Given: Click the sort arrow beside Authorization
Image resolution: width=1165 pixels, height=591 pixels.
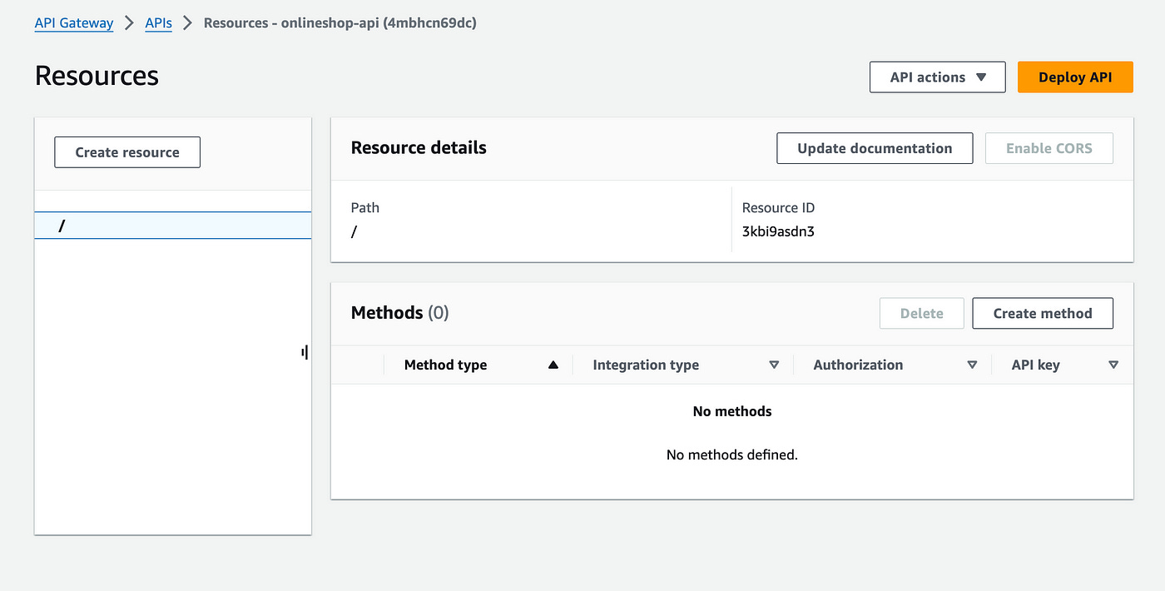Looking at the screenshot, I should click(972, 365).
